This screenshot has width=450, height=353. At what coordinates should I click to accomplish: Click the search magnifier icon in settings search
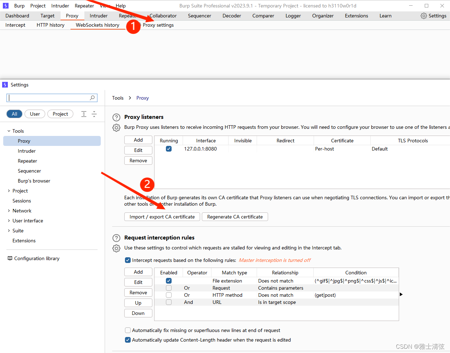coord(92,98)
